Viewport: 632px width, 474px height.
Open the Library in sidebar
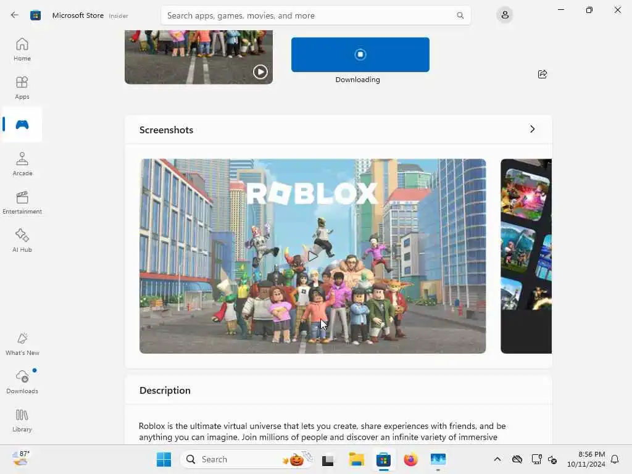click(x=22, y=421)
